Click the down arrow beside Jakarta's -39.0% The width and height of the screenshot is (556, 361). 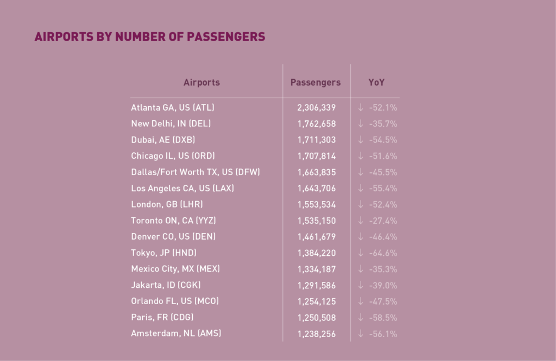360,285
